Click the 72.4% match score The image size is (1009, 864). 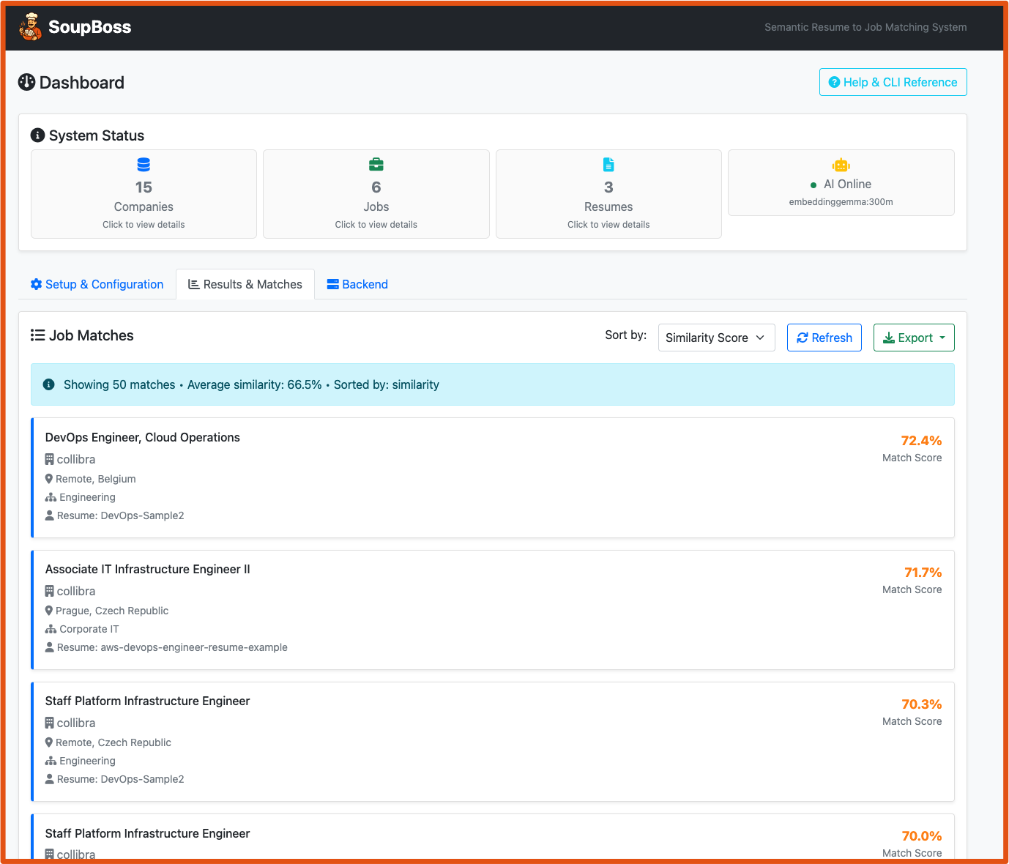(x=921, y=441)
